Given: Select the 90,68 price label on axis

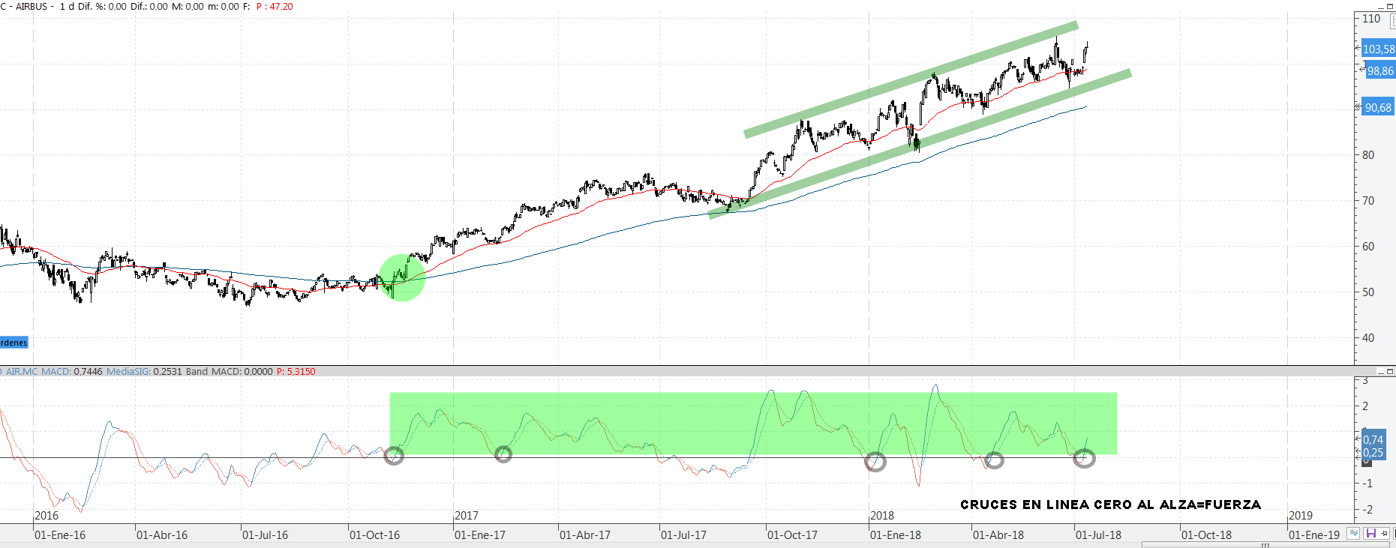Looking at the screenshot, I should [1378, 108].
